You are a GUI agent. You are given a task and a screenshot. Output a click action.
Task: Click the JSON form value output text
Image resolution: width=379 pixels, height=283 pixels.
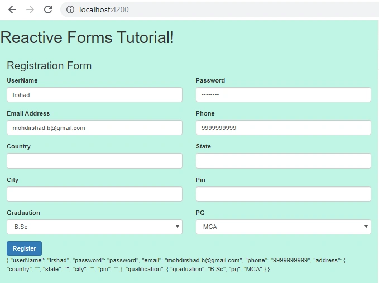click(x=176, y=265)
